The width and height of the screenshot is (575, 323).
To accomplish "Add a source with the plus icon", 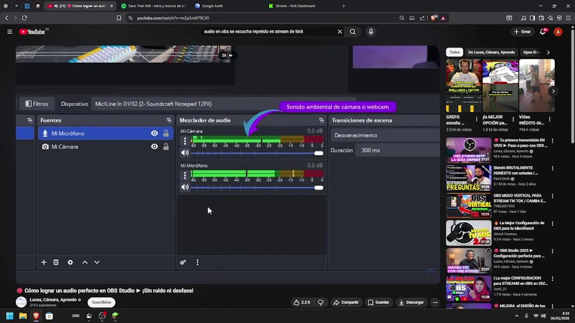I will [x=44, y=262].
